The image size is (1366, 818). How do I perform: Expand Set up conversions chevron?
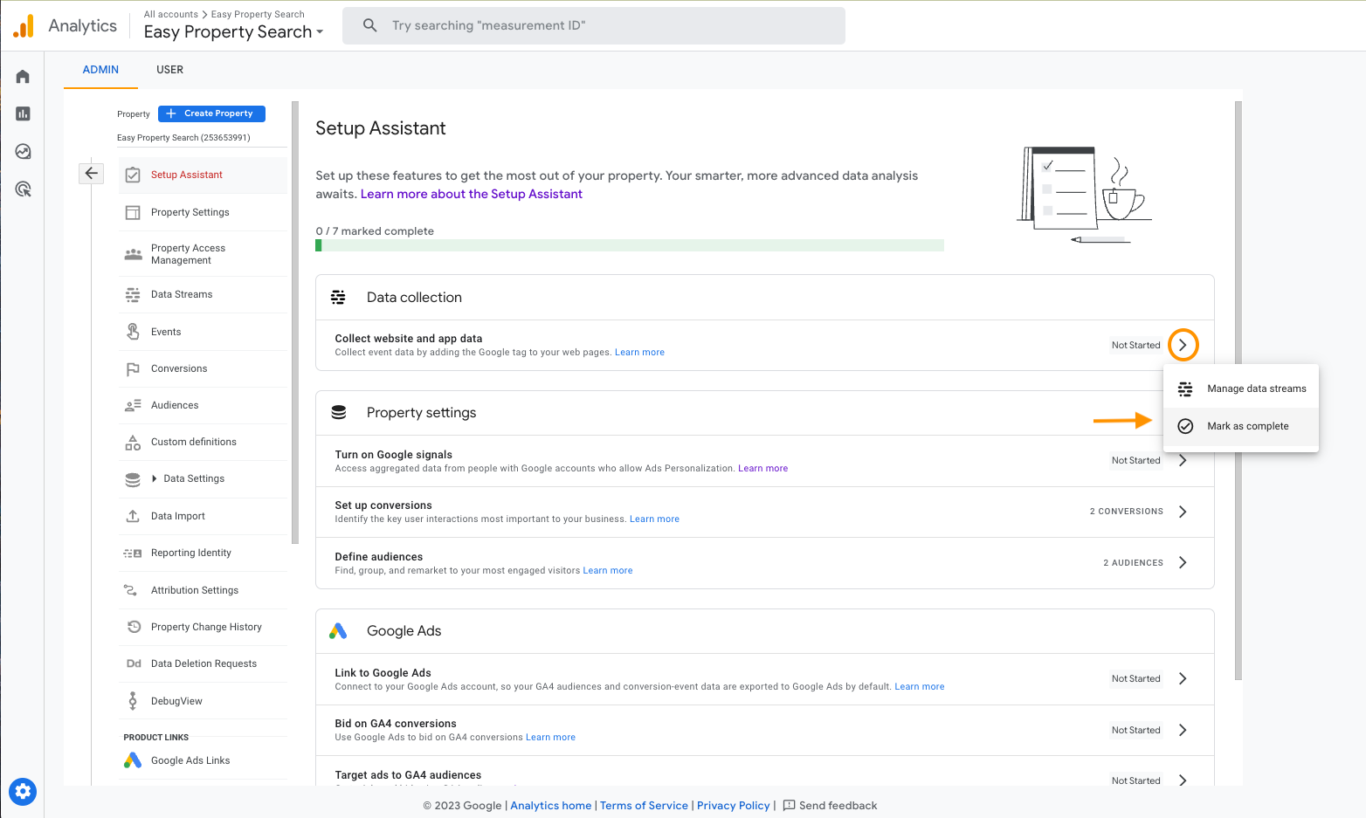[1183, 512]
